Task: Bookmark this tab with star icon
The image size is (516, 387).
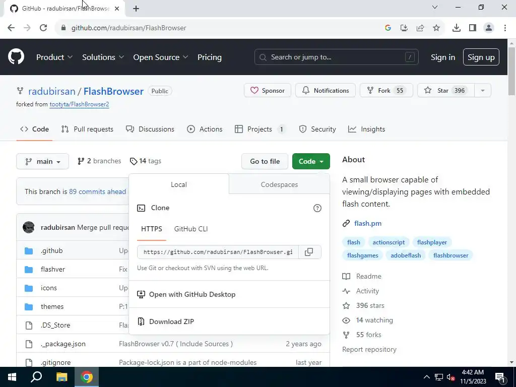Action: pyautogui.click(x=436, y=28)
